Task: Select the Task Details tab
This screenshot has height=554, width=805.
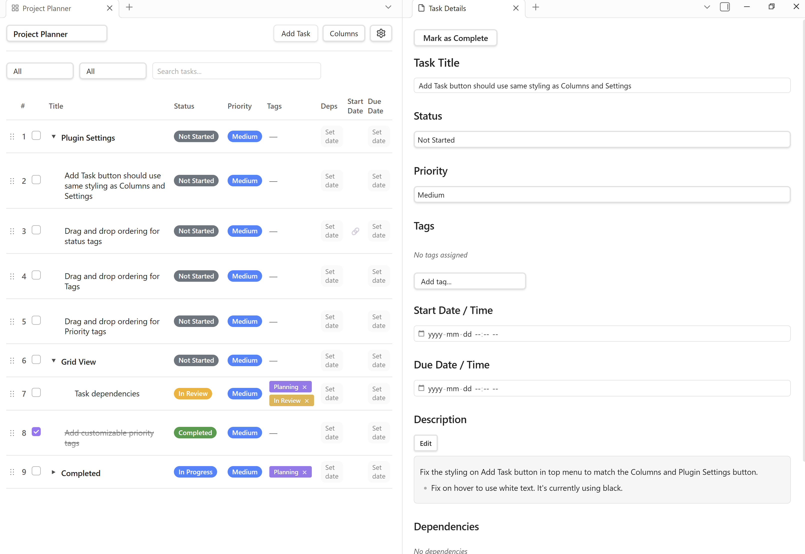Action: (x=447, y=8)
